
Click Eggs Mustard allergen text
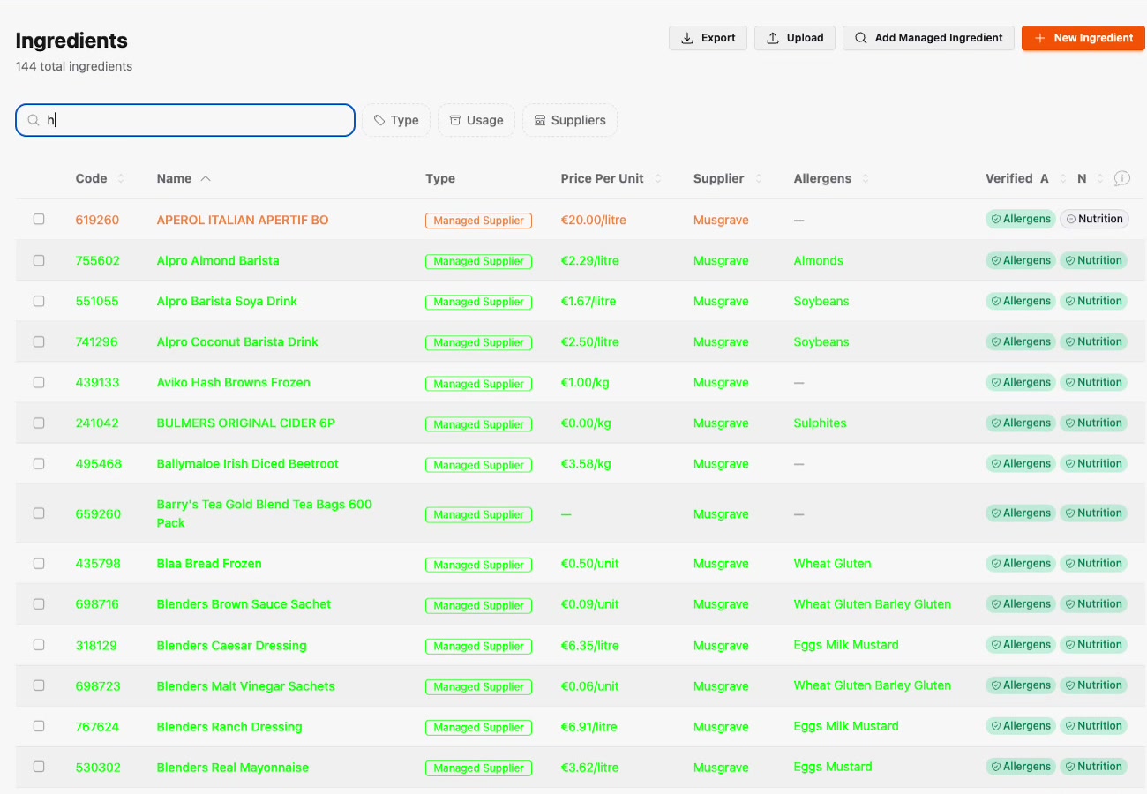[x=833, y=767]
